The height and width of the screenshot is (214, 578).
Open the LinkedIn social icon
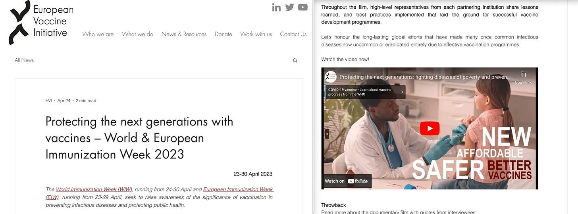(276, 7)
